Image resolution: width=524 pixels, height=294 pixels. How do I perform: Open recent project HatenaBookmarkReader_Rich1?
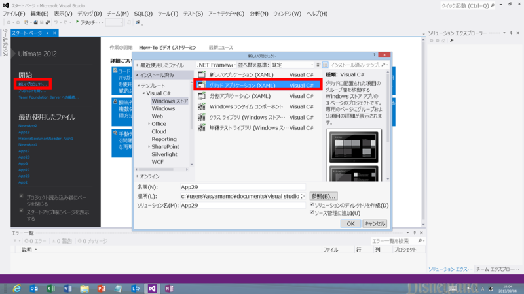pyautogui.click(x=45, y=139)
